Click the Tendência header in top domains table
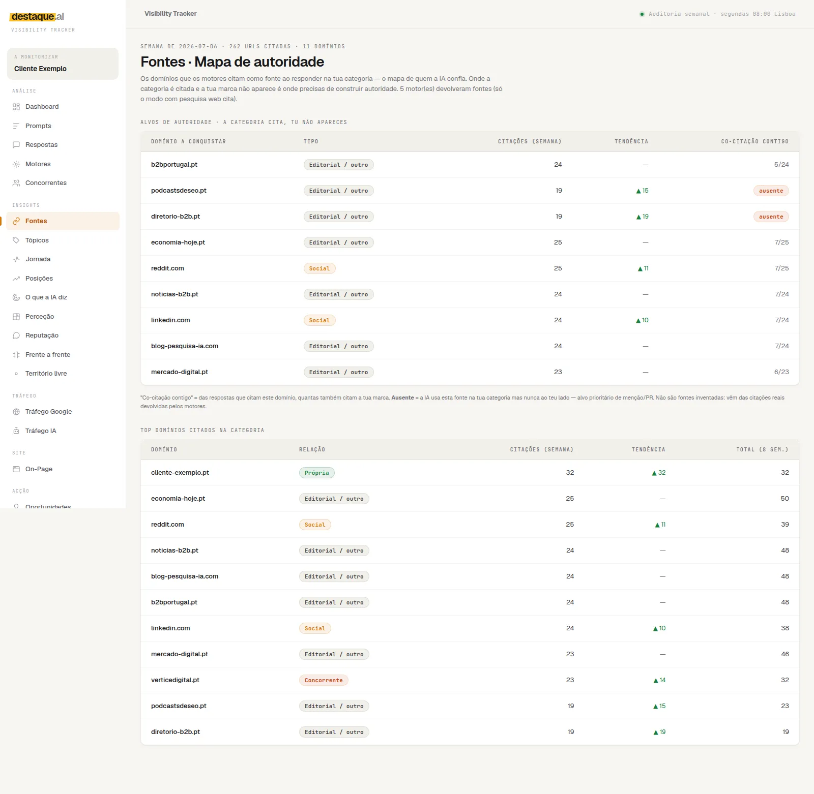This screenshot has height=794, width=814. [648, 450]
